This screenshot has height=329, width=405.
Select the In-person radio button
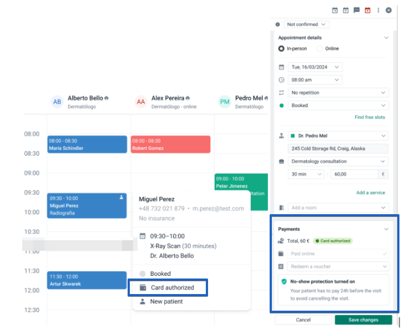pyautogui.click(x=281, y=49)
